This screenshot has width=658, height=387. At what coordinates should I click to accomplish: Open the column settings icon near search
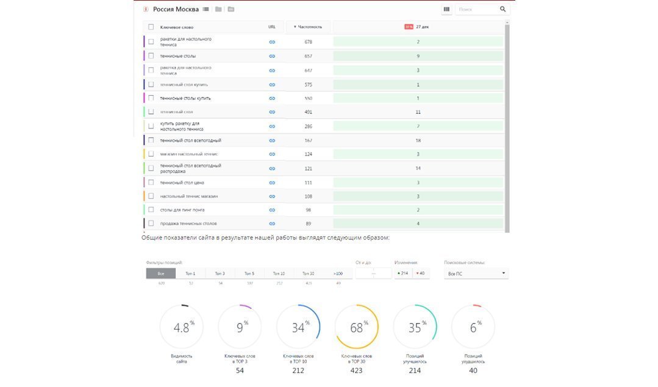point(446,9)
